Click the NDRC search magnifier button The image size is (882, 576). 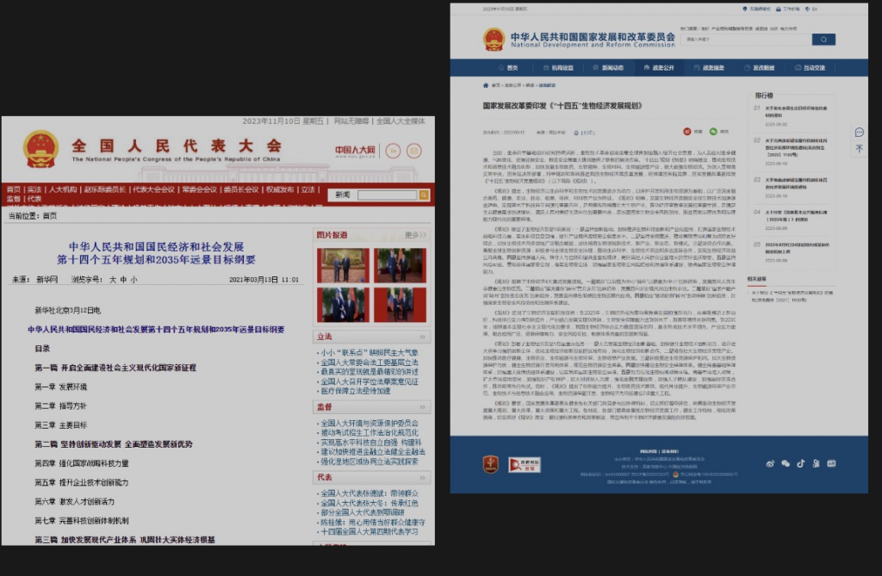823,40
